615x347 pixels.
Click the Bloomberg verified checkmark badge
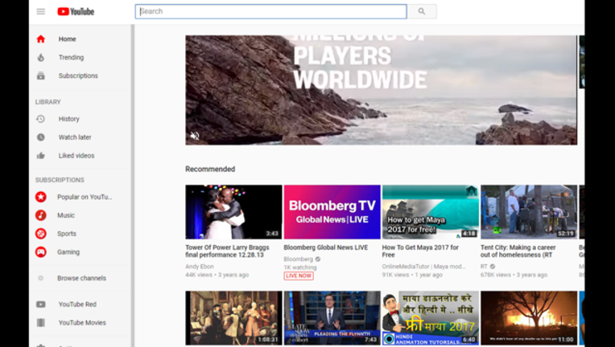pos(318,259)
